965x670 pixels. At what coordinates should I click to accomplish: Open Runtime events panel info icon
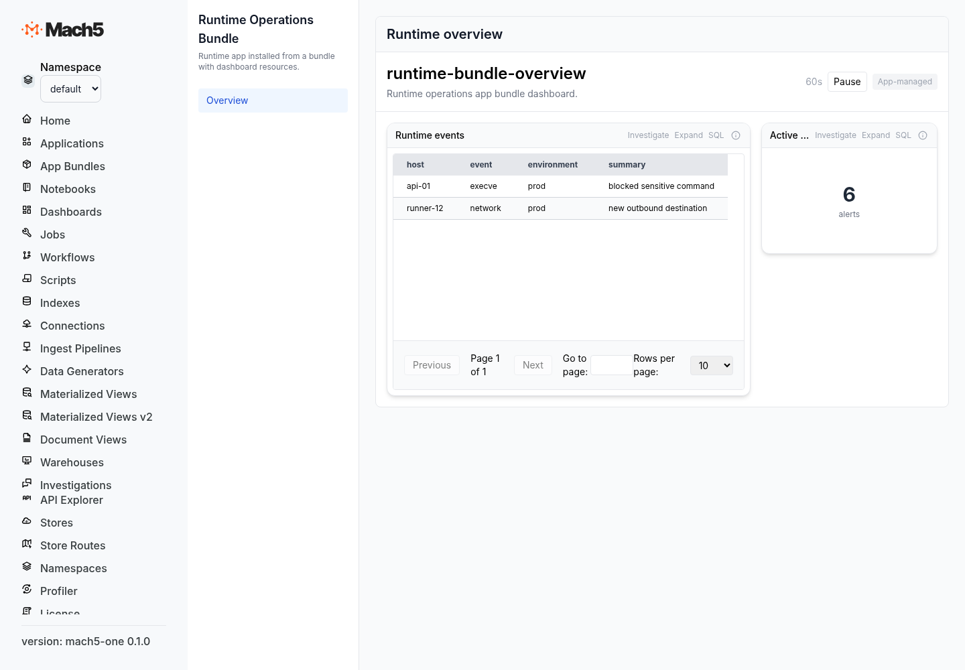[x=736, y=135]
